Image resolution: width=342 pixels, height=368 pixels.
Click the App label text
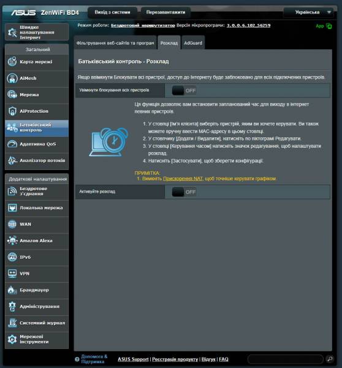coord(320,26)
